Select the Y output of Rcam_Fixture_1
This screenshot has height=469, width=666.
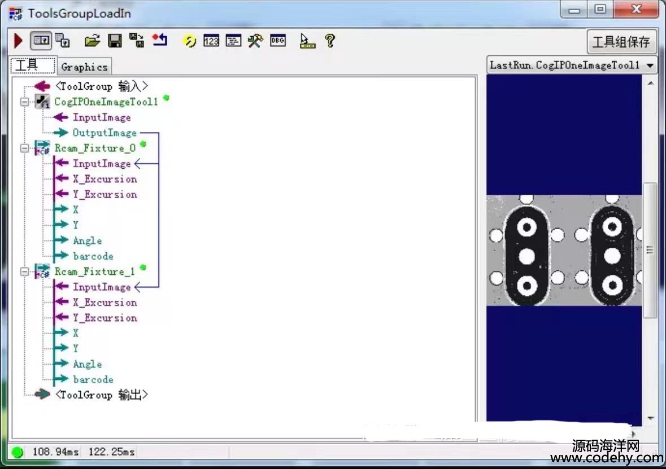coord(76,348)
